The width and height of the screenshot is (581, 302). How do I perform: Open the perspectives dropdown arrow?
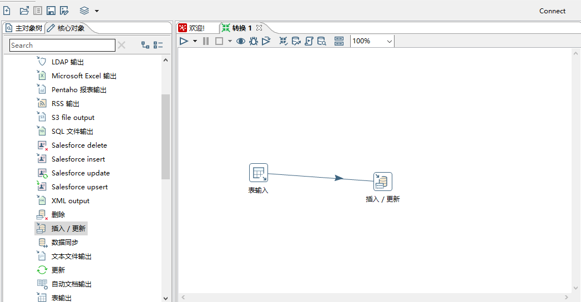tap(97, 11)
